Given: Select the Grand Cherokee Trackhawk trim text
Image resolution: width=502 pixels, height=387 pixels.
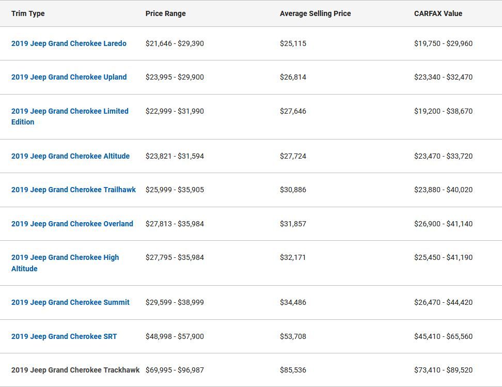Looking at the screenshot, I should 75,370.
